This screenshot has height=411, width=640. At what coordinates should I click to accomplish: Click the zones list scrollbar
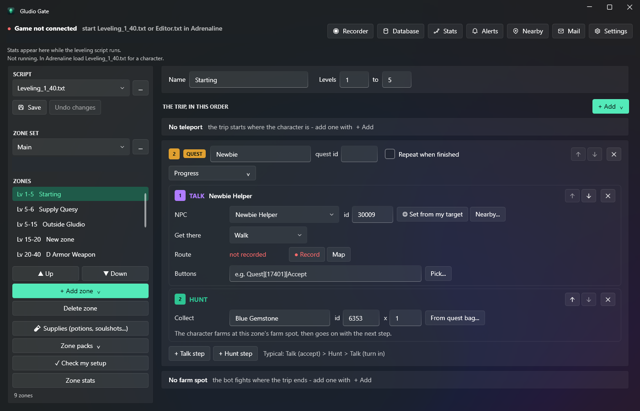(145, 210)
